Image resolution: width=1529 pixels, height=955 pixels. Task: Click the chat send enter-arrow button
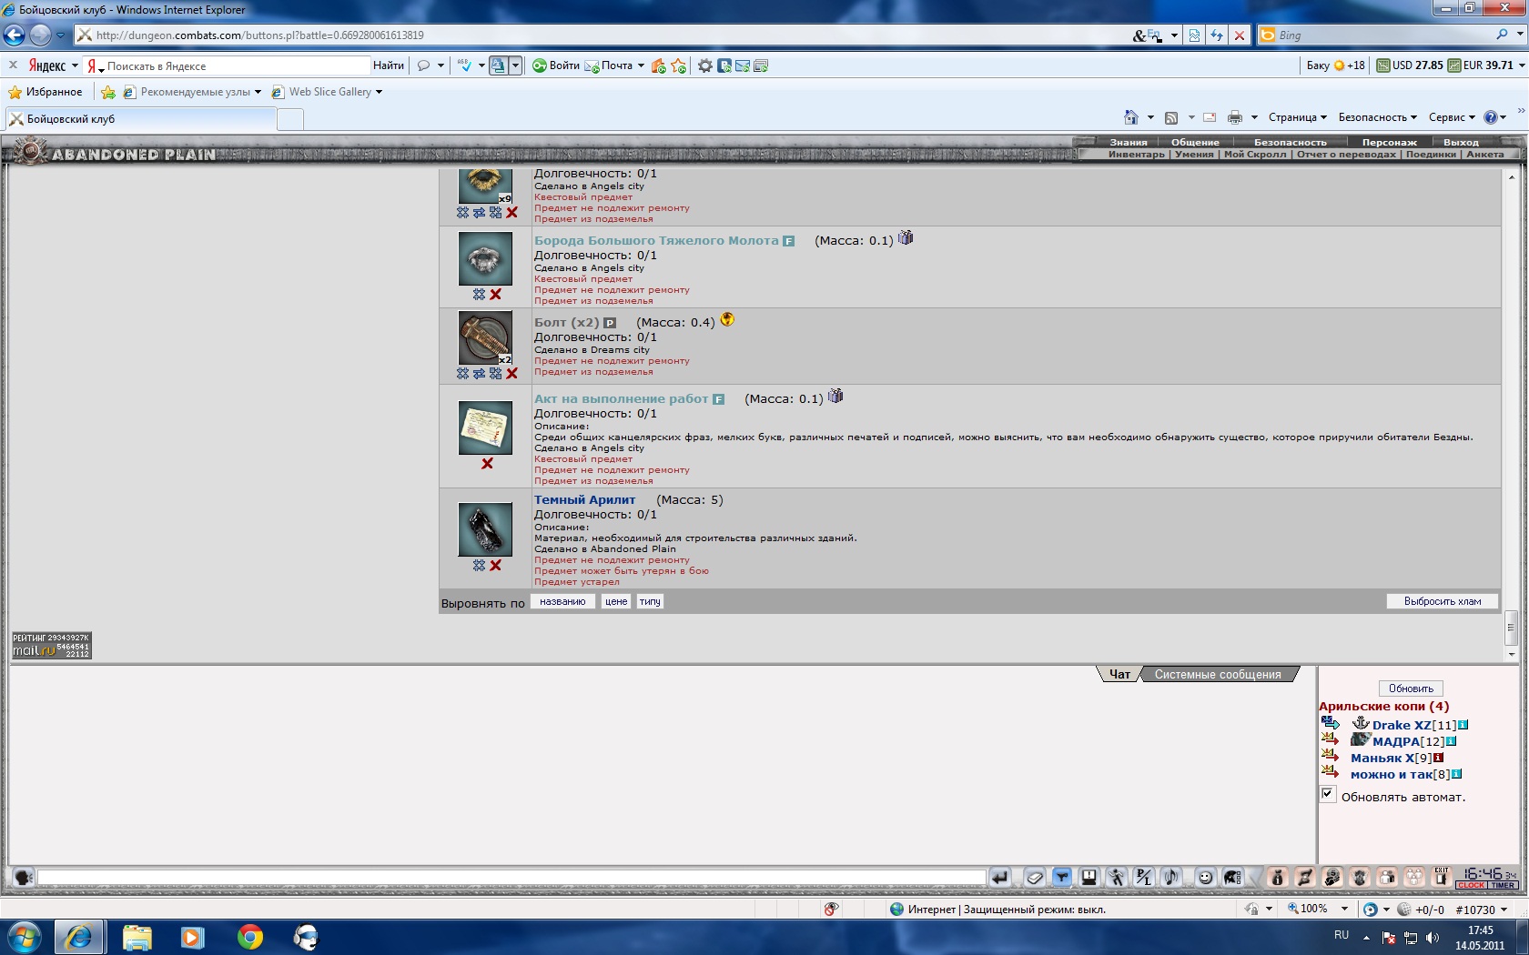pyautogui.click(x=999, y=878)
